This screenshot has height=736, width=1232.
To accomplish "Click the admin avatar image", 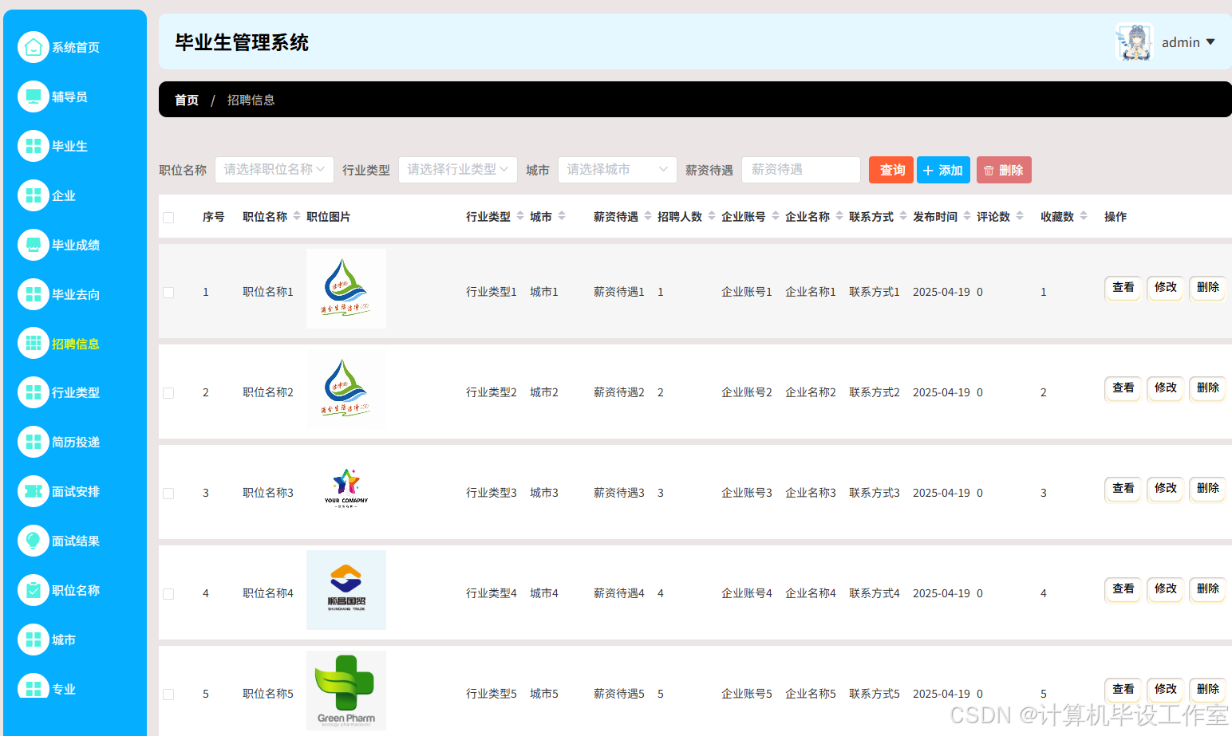I will click(1134, 42).
